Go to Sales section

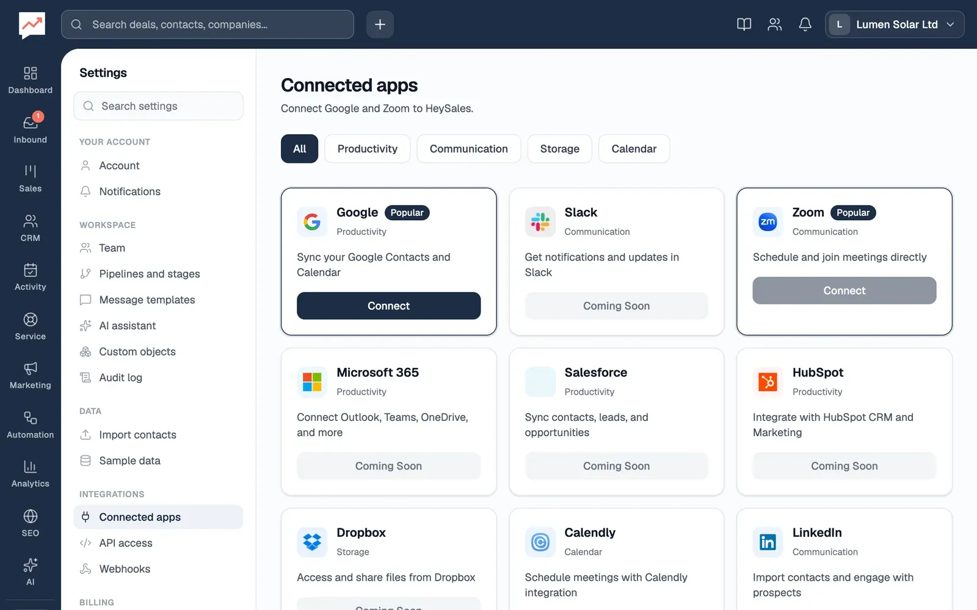click(30, 179)
